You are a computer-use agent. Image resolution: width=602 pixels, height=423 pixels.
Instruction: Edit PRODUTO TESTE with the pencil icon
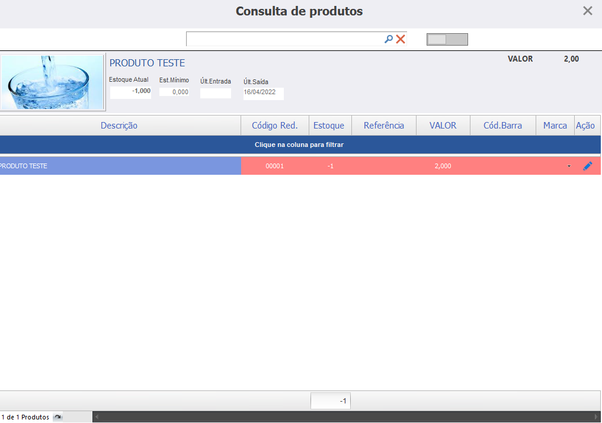click(587, 166)
